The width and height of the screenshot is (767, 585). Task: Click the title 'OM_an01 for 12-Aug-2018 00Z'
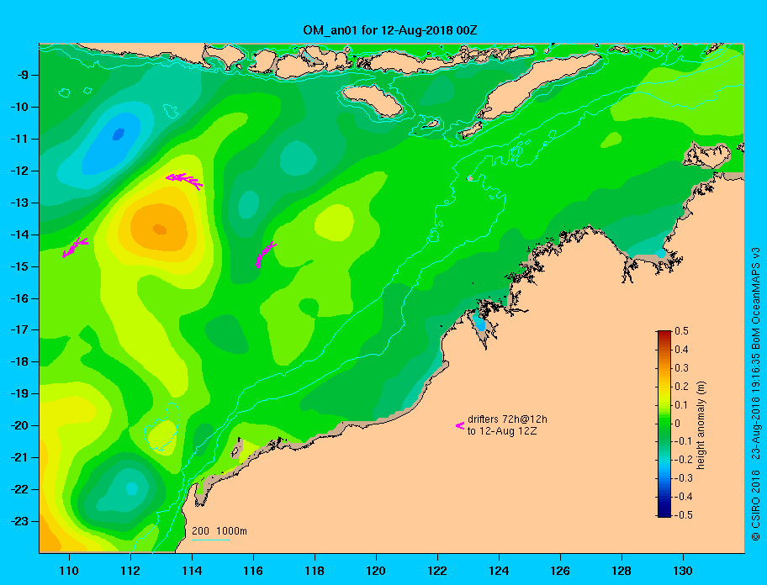tap(390, 30)
